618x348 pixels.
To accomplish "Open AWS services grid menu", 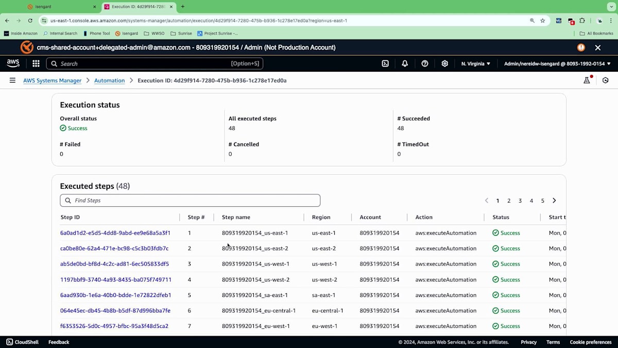I will [36, 63].
